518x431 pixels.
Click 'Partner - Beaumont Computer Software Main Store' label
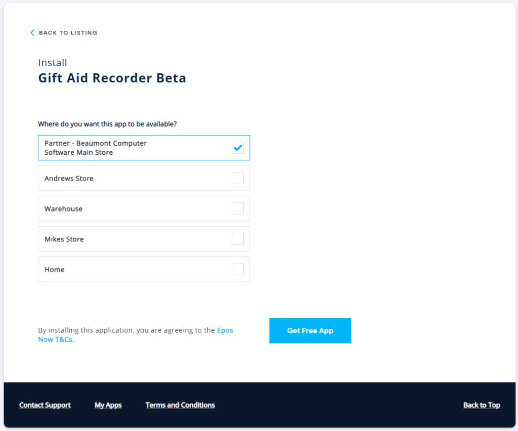[96, 148]
